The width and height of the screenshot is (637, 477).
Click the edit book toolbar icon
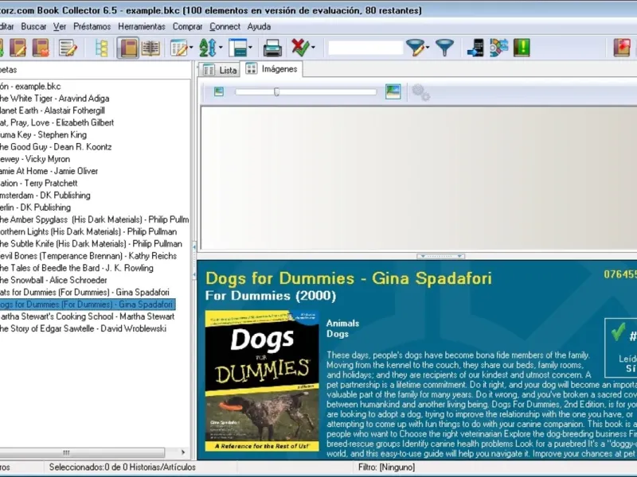(x=18, y=48)
